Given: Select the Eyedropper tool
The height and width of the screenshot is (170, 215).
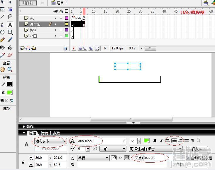Looking at the screenshot, I should point(2,55).
